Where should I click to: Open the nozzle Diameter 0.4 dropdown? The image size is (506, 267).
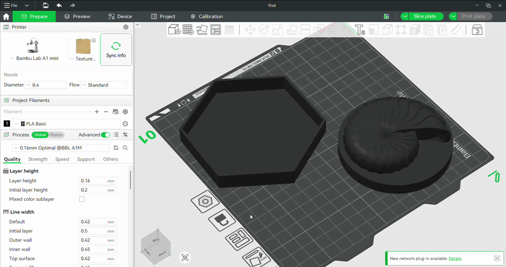[46, 85]
